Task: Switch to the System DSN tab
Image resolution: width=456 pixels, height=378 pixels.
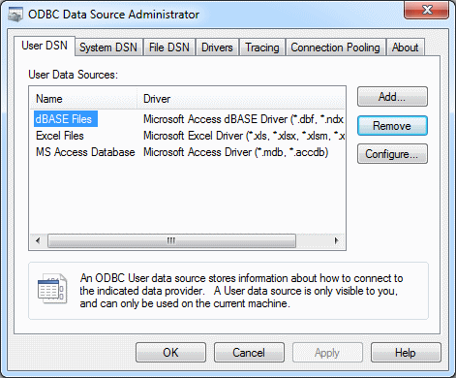Action: click(x=108, y=47)
